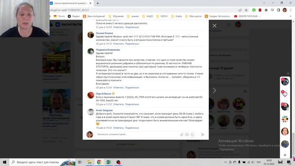Share this page from address bar
This screenshot has height=166, width=295.
[x=240, y=10]
